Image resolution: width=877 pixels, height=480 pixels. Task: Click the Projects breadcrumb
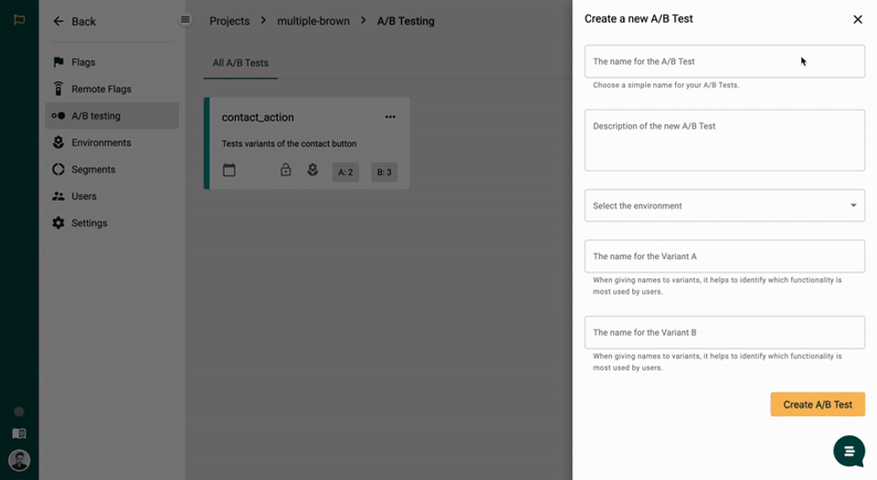[229, 21]
